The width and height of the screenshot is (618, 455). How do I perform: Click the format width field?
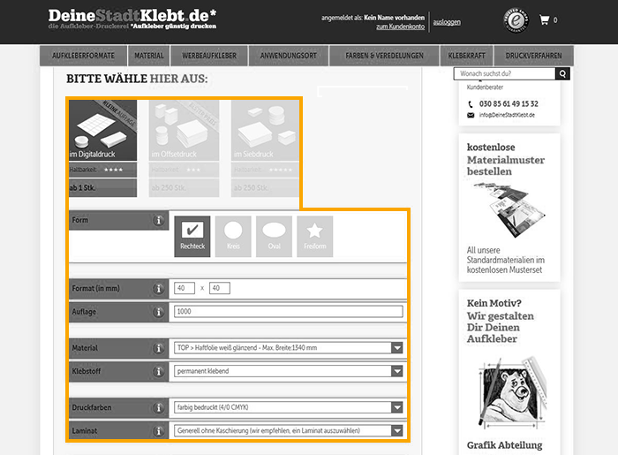tap(184, 288)
